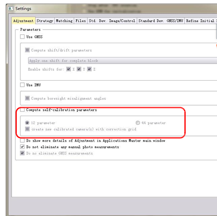Select the 44 parameter radio button
217x216 pixels.
coord(138,123)
